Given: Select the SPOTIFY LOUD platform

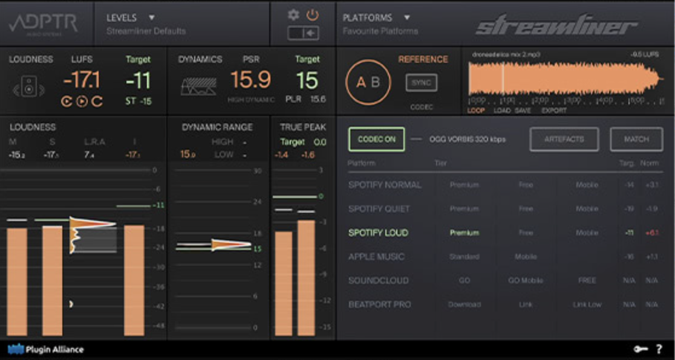Looking at the screenshot, I should pyautogui.click(x=378, y=233).
